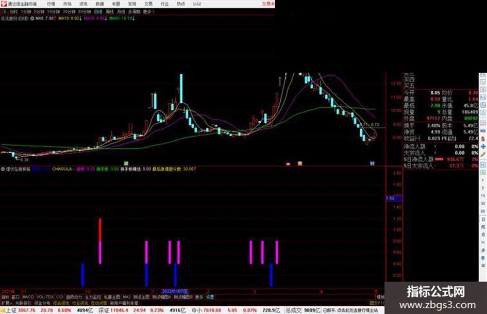
Task: Click the red dollar-sign icon in right sidebar
Action: pyautogui.click(x=483, y=139)
